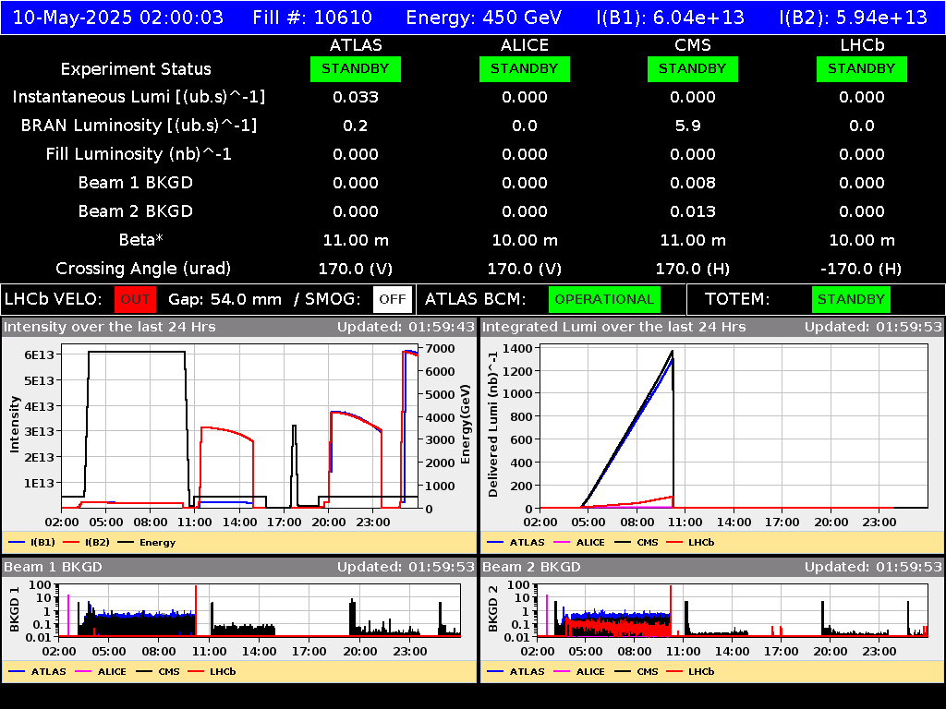
Task: Click the Fill Luminosity row label
Action: [x=139, y=154]
